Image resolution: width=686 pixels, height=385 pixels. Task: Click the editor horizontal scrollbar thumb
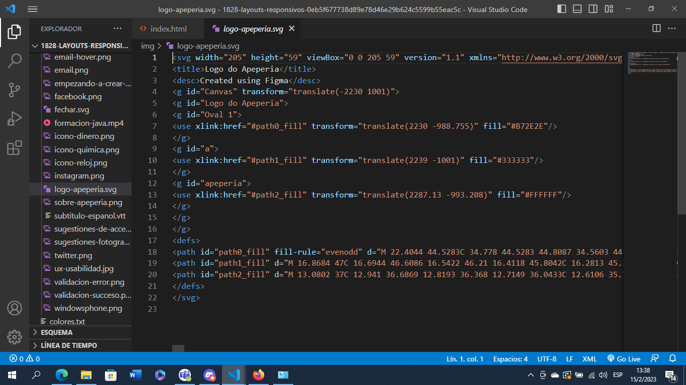pos(178,348)
